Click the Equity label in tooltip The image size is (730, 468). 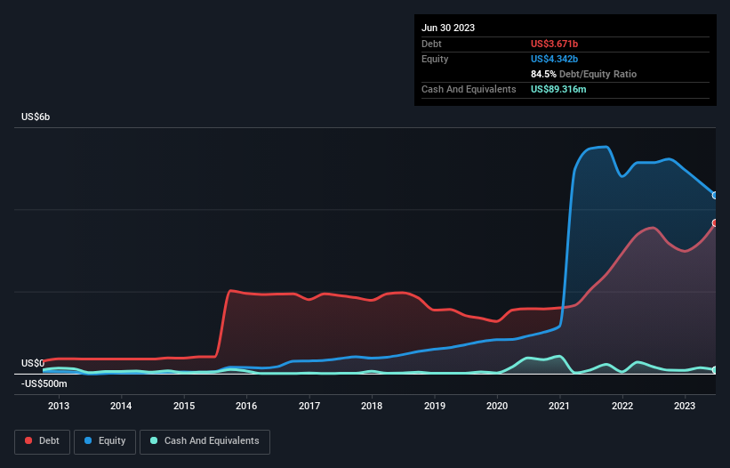[435, 59]
